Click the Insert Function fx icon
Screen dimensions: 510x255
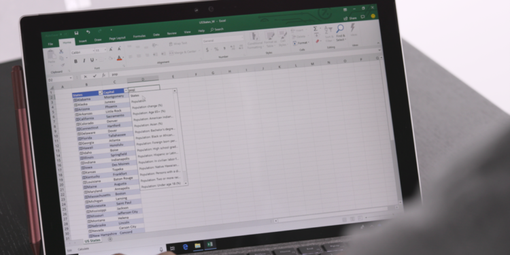pyautogui.click(x=103, y=75)
